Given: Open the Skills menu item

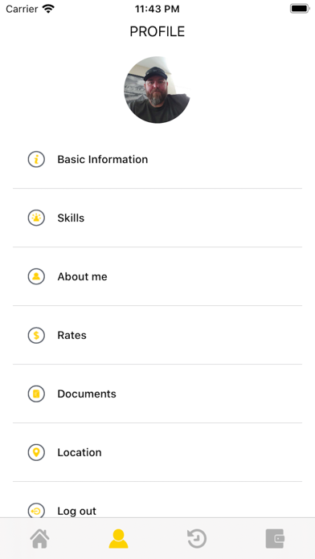Looking at the screenshot, I should [x=157, y=218].
